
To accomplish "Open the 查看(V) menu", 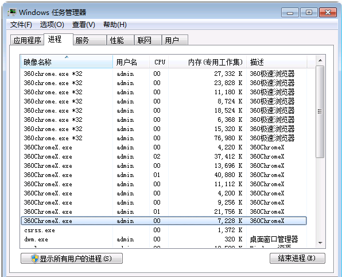I will 84,25.
